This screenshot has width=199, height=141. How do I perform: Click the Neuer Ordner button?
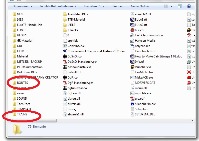pos(140,6)
